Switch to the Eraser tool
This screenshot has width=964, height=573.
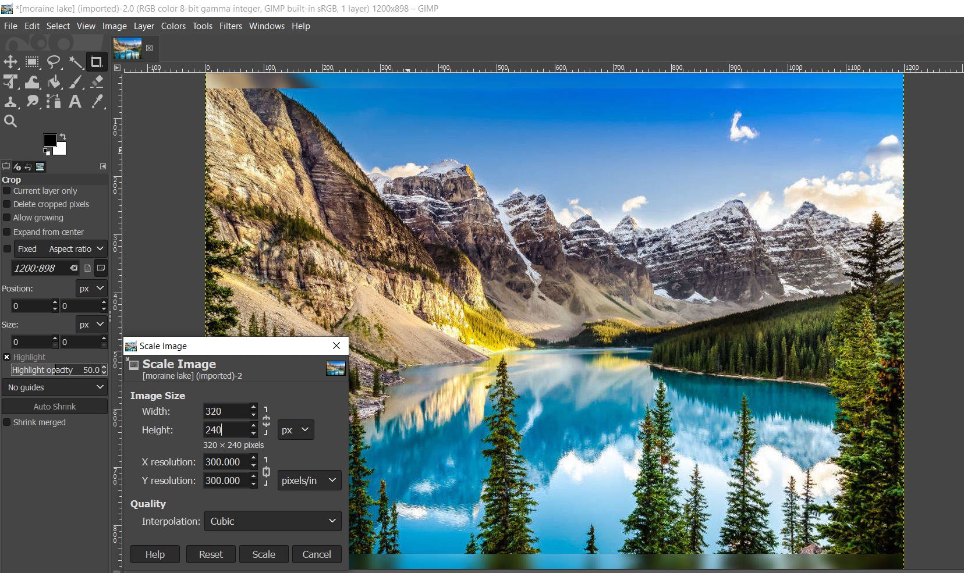(x=97, y=82)
